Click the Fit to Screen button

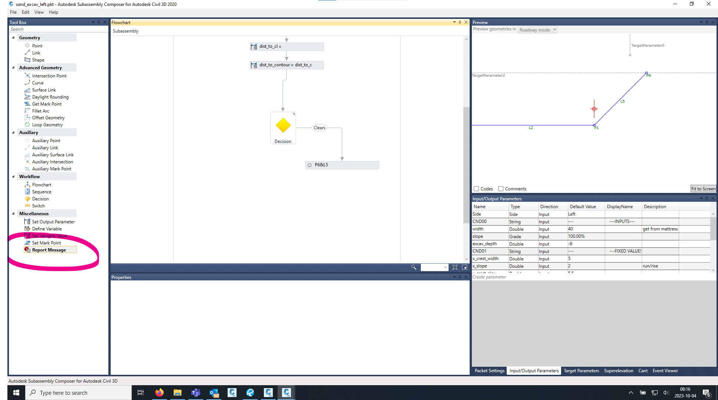[703, 189]
